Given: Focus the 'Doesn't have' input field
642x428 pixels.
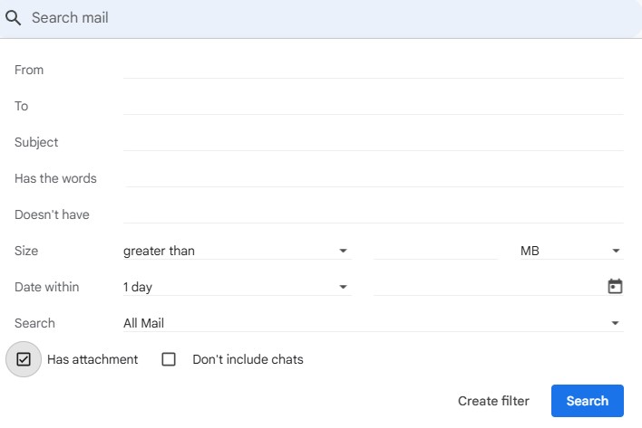Looking at the screenshot, I should pos(373,214).
